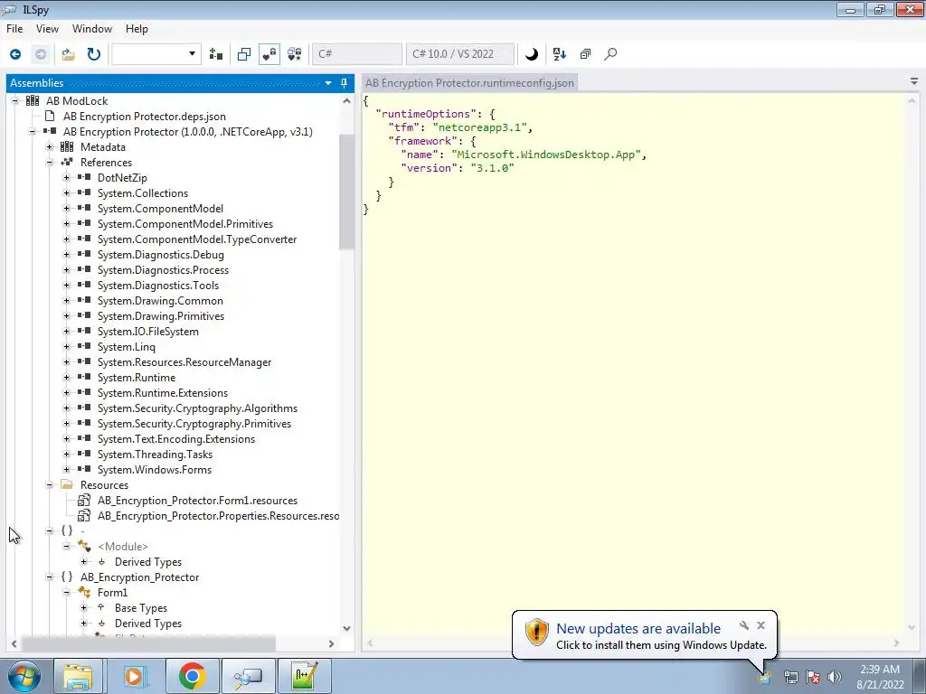Collapse the References node
The height and width of the screenshot is (694, 926).
point(49,163)
